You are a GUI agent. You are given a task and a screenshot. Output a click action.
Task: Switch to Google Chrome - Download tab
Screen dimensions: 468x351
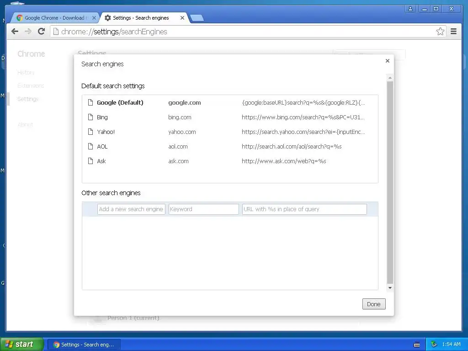(x=55, y=18)
